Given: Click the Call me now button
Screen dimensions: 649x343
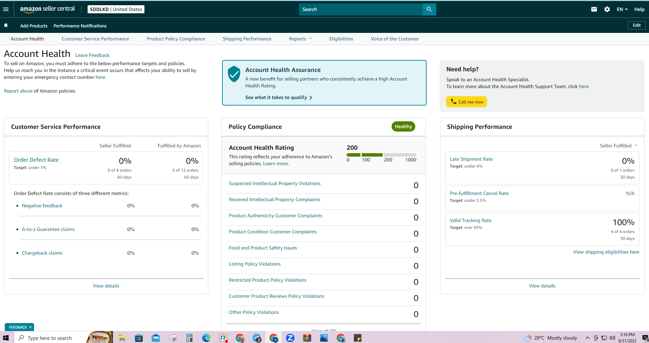Looking at the screenshot, I should (466, 102).
